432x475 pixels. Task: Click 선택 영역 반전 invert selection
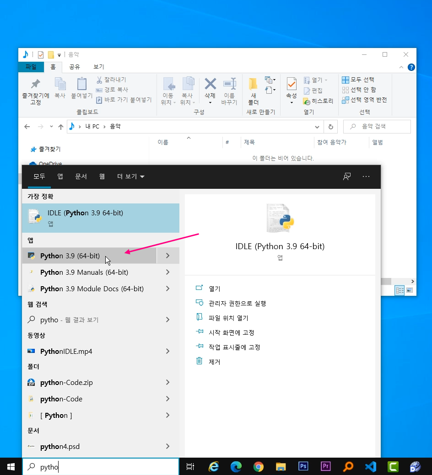coord(364,100)
